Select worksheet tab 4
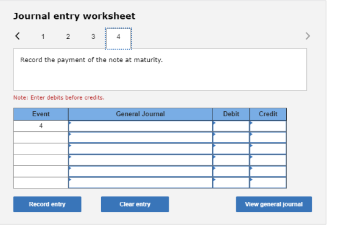Image resolution: width=341 pixels, height=228 pixels. tap(119, 39)
